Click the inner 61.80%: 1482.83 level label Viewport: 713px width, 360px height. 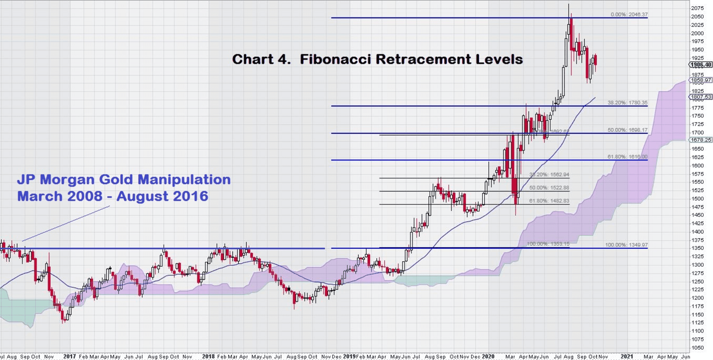tap(549, 201)
